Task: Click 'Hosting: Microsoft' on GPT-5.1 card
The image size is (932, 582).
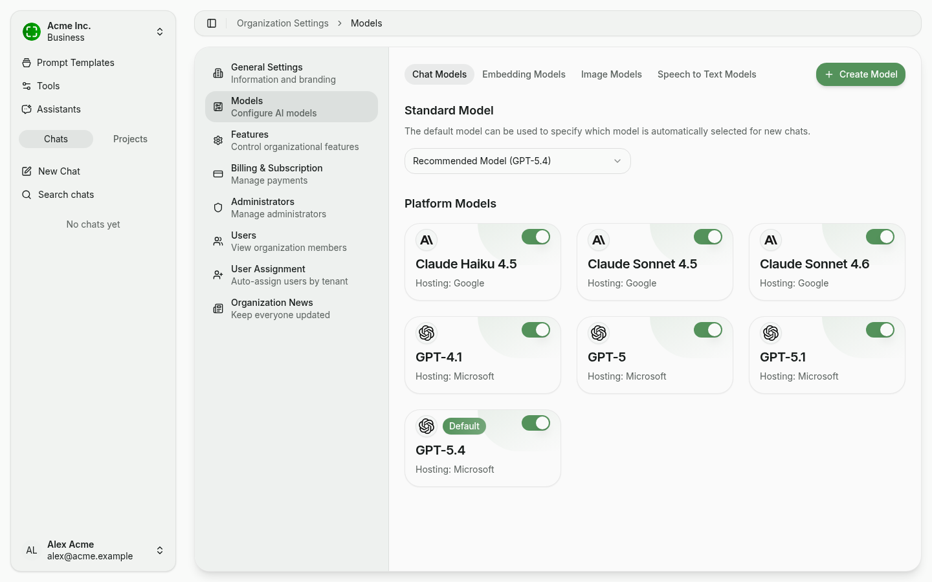Action: [x=799, y=376]
